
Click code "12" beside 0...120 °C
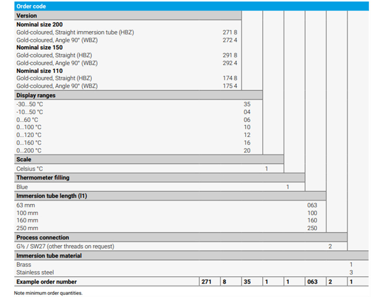click(x=247, y=135)
